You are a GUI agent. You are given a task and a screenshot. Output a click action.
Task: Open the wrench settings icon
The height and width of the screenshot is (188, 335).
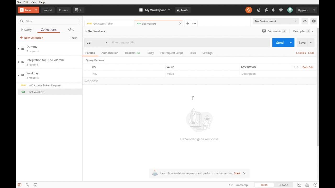266,10
